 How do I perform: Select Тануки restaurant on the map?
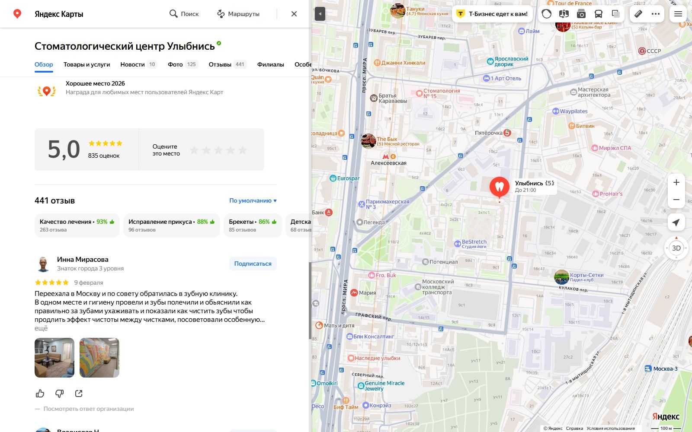coord(397,11)
